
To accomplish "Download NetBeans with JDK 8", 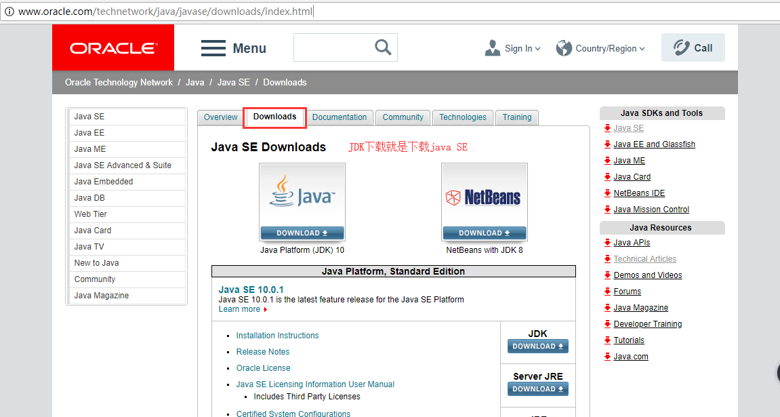I will (x=484, y=233).
